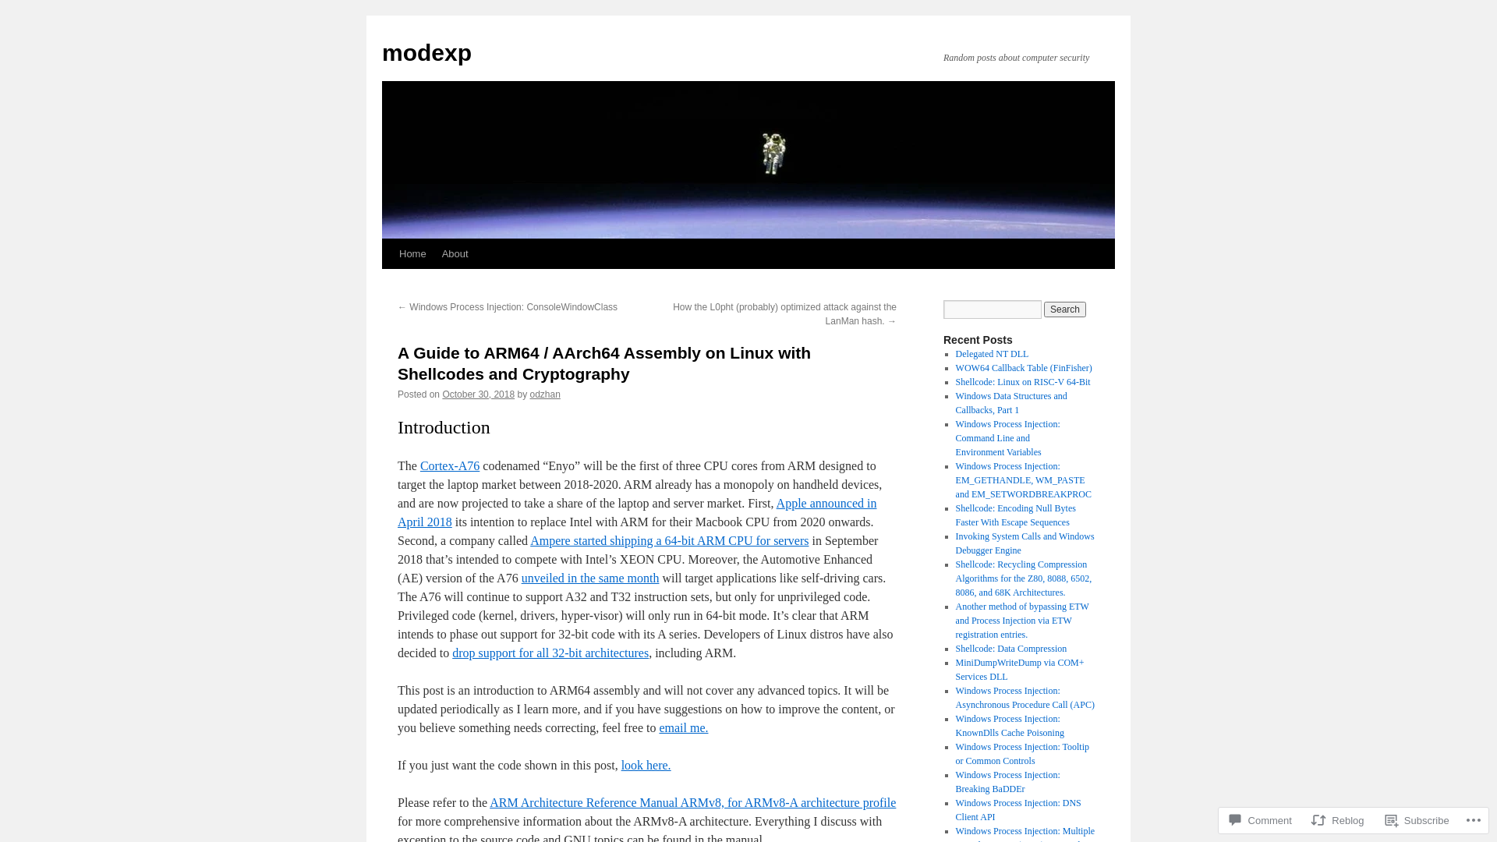This screenshot has width=1497, height=842.
Task: Open Shellcode Encoding Null Bytes post
Action: [x=1015, y=514]
